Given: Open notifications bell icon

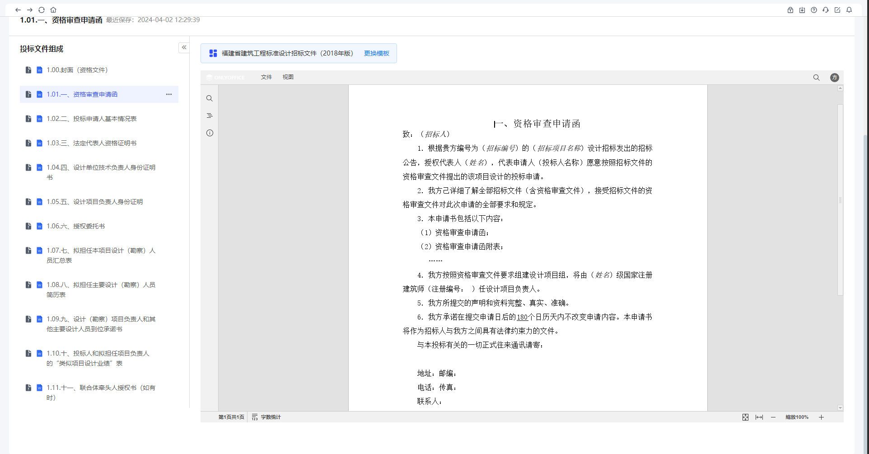Looking at the screenshot, I should pyautogui.click(x=849, y=10).
